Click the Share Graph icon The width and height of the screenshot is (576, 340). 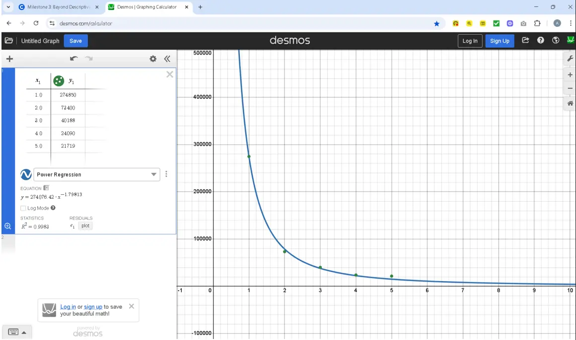[x=526, y=41]
